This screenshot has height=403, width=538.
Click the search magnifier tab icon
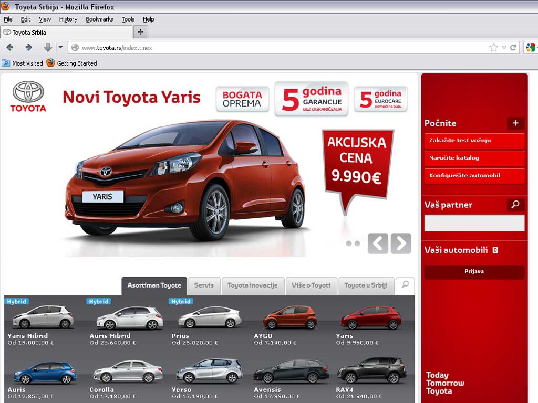(405, 285)
